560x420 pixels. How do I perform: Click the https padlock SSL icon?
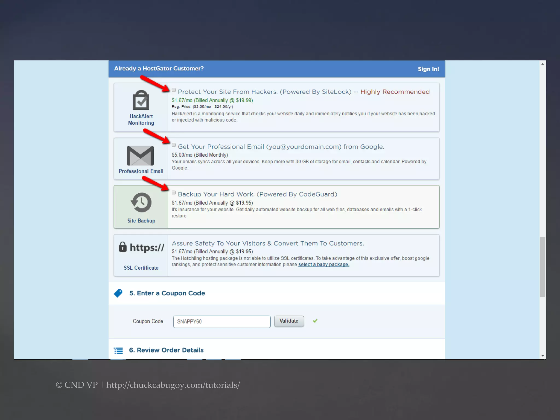click(123, 247)
